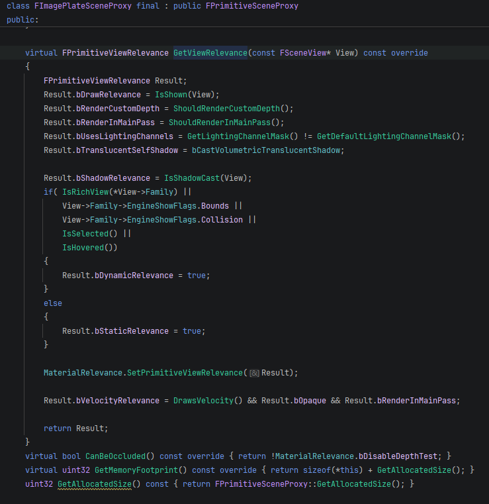Click GetLightingChannelMask function call

pyautogui.click(x=238, y=136)
